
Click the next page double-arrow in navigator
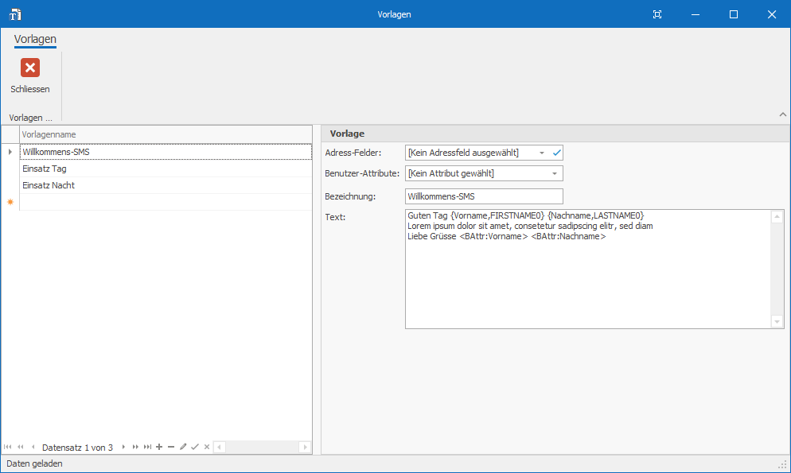point(135,448)
